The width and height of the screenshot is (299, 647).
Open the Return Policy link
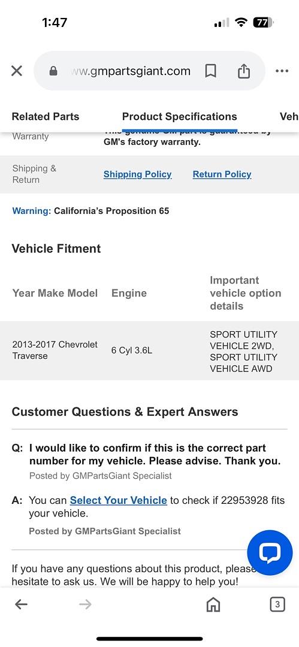point(222,174)
